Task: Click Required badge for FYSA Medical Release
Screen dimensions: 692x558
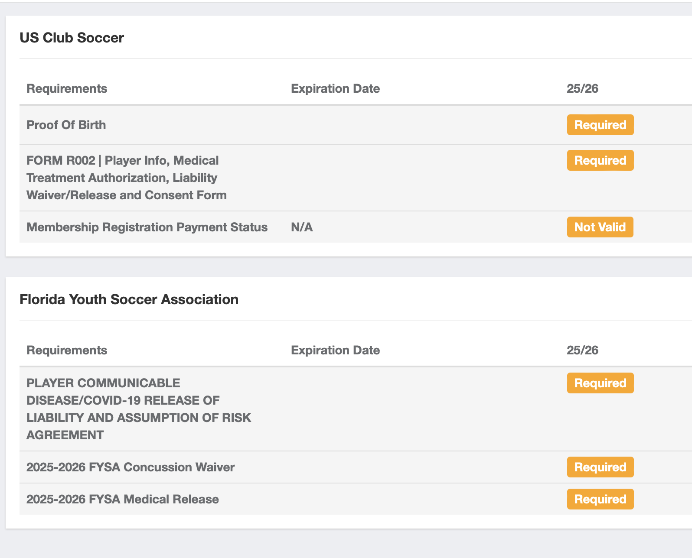Action: click(x=600, y=499)
